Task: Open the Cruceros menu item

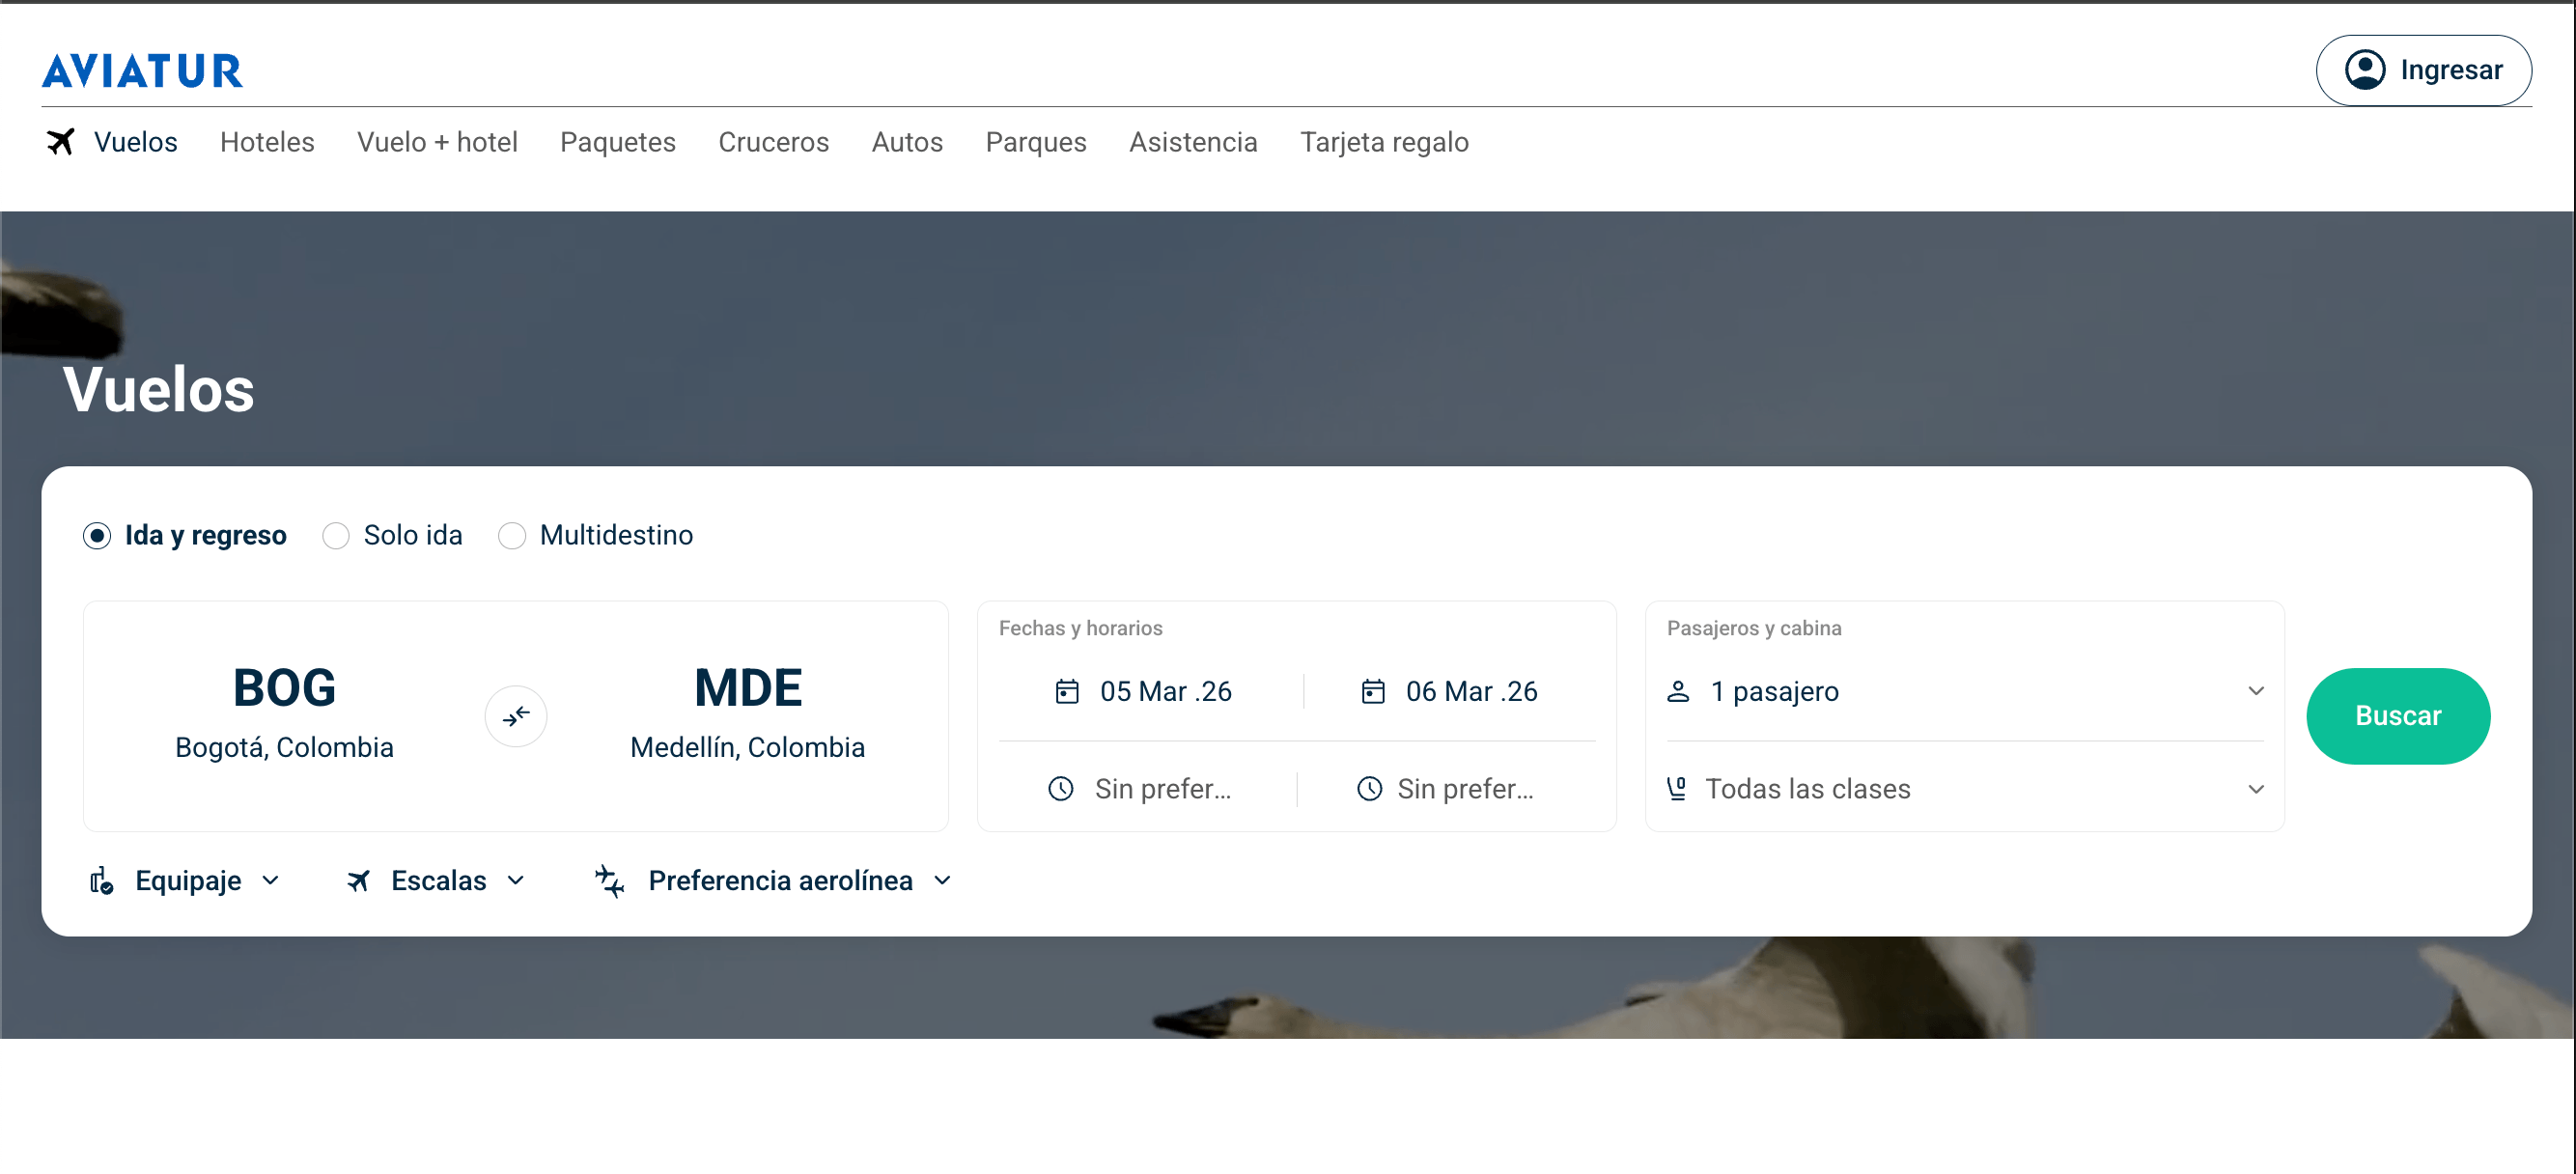Action: pos(773,142)
